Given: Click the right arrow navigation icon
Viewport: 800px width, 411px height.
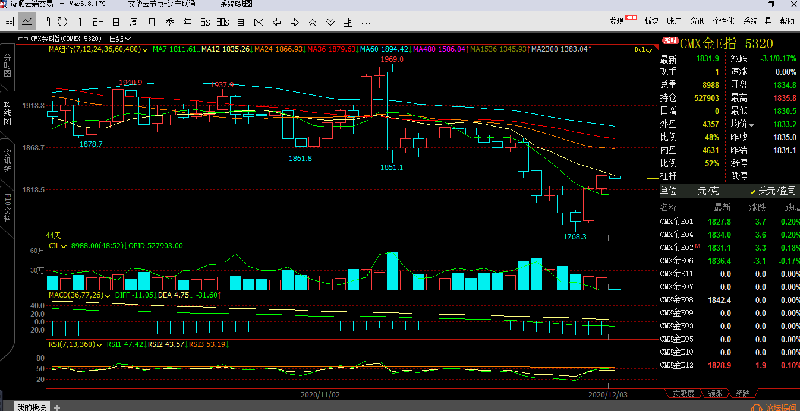Looking at the screenshot, I should (x=294, y=22).
